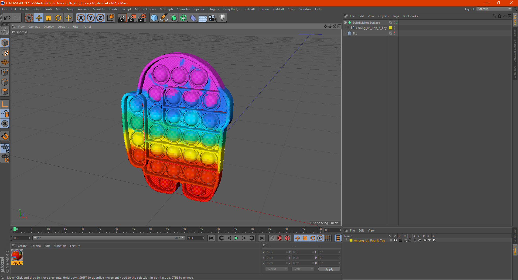Go to start of animation
The width and height of the screenshot is (518, 280).
[211, 238]
